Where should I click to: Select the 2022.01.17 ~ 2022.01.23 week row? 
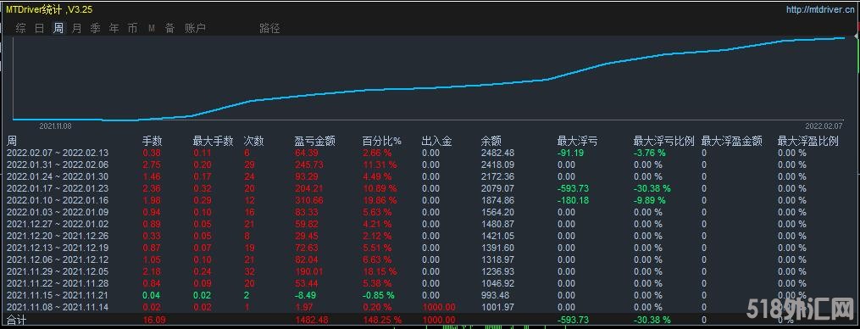(430, 188)
